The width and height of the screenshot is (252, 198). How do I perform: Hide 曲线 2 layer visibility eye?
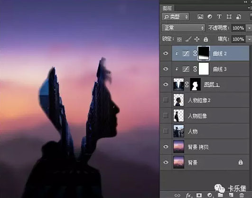[166, 53]
